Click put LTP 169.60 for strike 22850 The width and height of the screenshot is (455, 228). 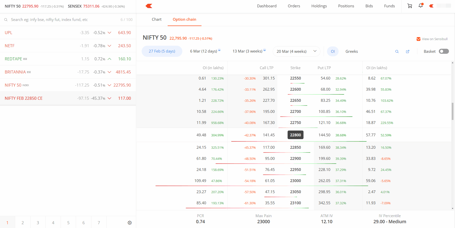[x=324, y=147]
